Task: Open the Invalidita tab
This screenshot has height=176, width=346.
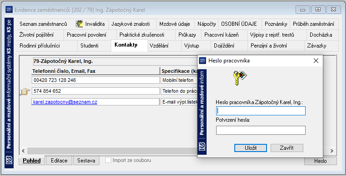Action: [95, 24]
